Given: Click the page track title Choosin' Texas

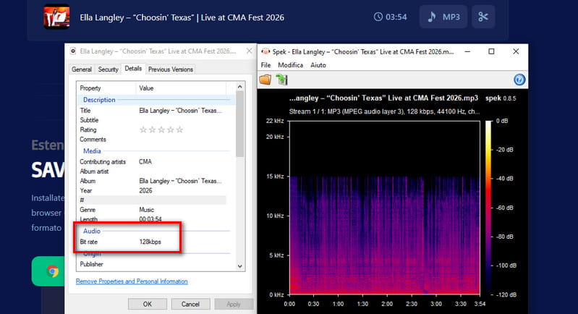Looking at the screenshot, I should (182, 17).
